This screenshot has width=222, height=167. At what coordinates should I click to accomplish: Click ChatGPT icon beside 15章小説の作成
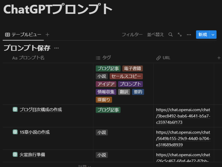tap(15, 132)
